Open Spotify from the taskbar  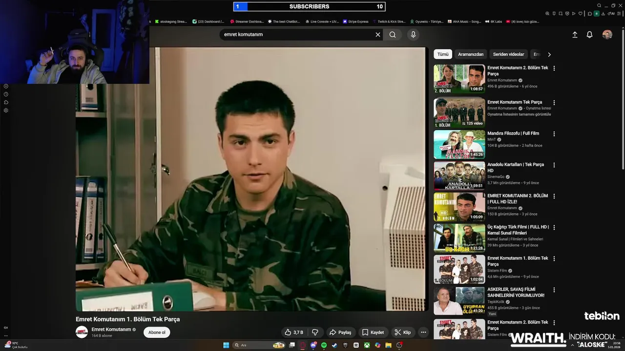(x=324, y=345)
